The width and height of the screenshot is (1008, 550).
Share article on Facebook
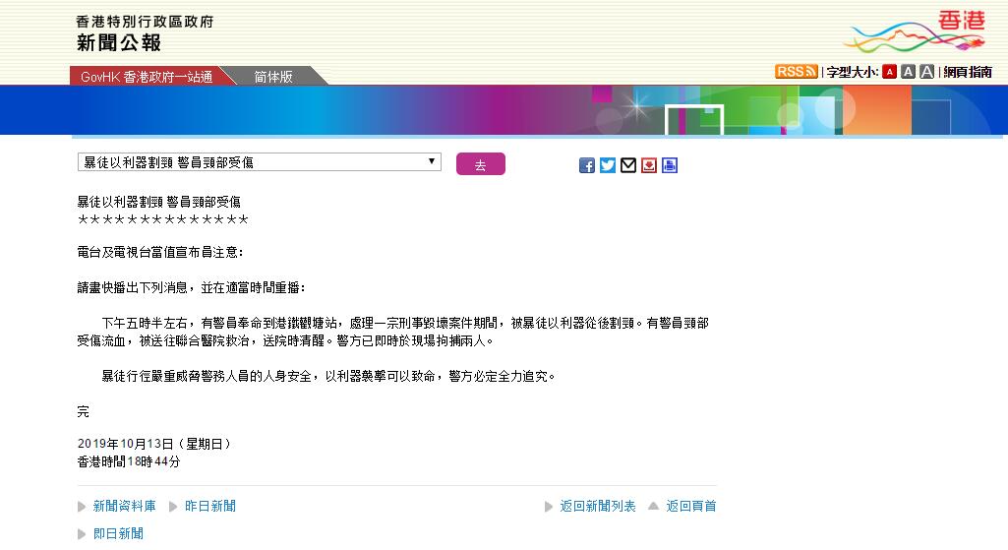pos(587,165)
